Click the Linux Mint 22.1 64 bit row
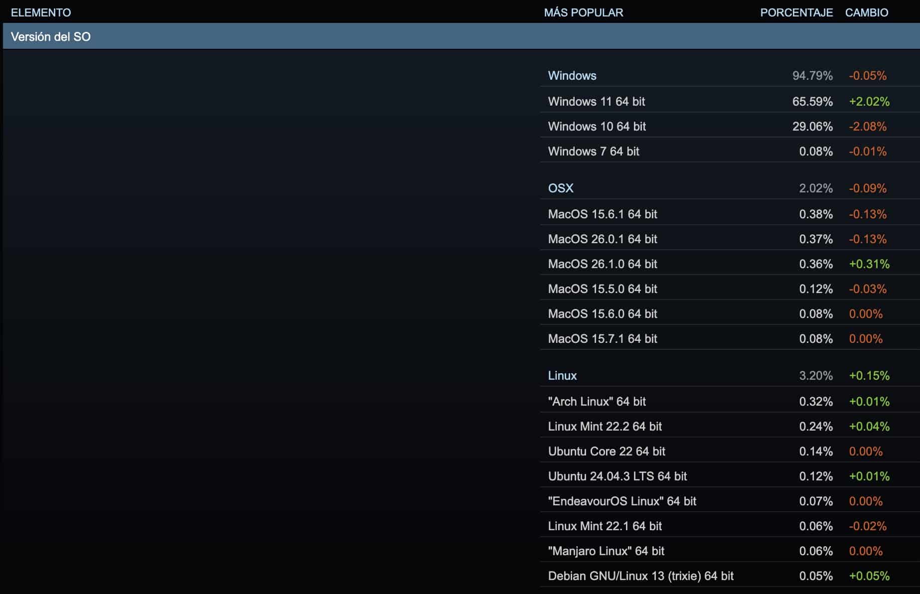Screen dimensions: 920x594 [730, 526]
